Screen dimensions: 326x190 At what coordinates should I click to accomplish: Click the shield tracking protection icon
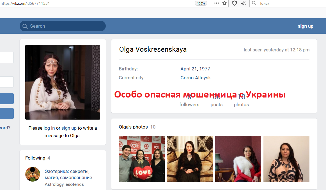(x=234, y=3)
